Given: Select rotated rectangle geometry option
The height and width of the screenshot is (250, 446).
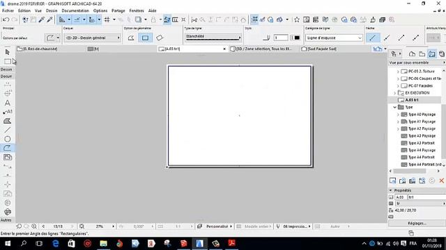Looking at the screenshot, I should [160, 37].
